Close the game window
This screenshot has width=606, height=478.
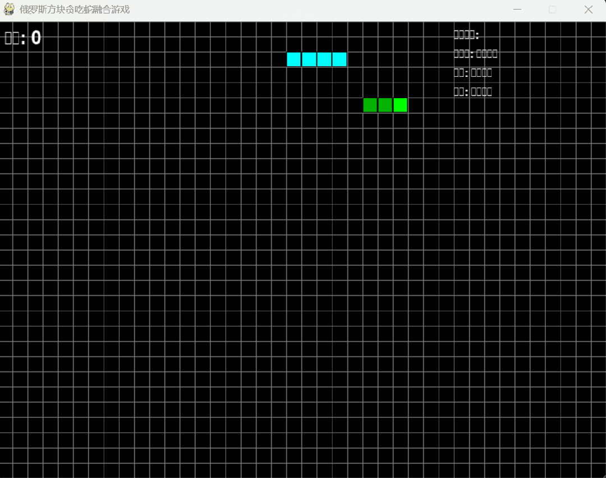[x=588, y=10]
